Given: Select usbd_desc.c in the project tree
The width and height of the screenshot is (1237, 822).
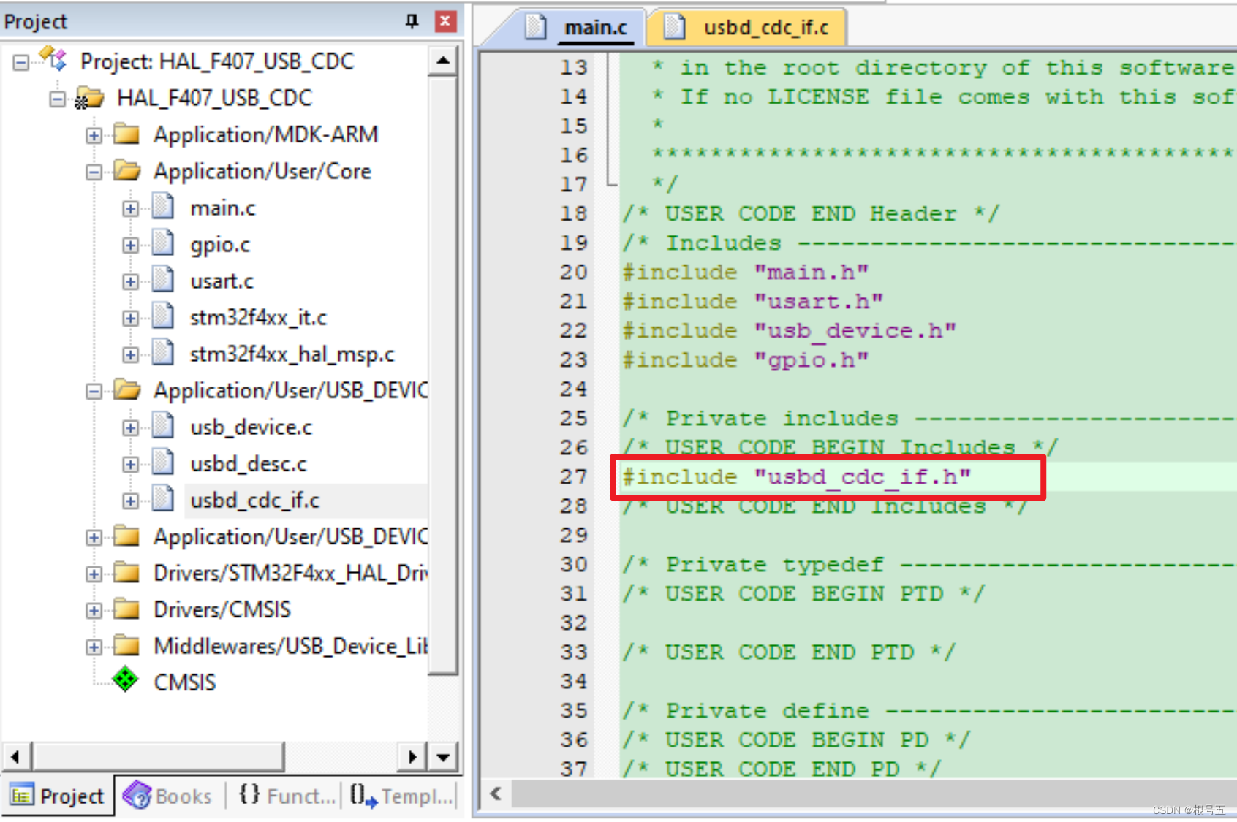Looking at the screenshot, I should click(x=249, y=464).
